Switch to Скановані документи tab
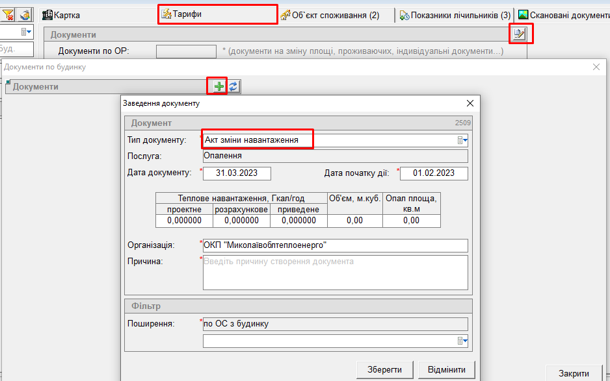Screen dimensions: 610x381 (x=563, y=15)
